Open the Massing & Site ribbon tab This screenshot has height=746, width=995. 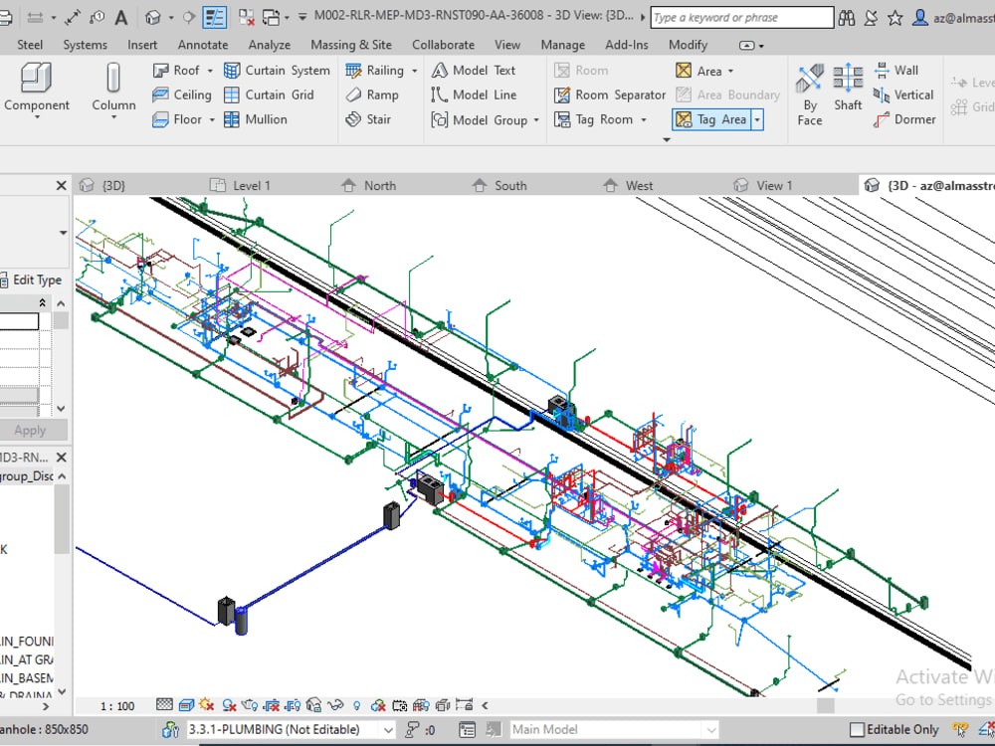tap(350, 45)
